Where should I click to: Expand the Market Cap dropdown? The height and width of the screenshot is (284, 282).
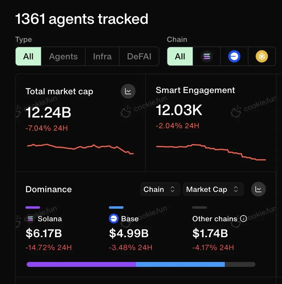tap(213, 189)
